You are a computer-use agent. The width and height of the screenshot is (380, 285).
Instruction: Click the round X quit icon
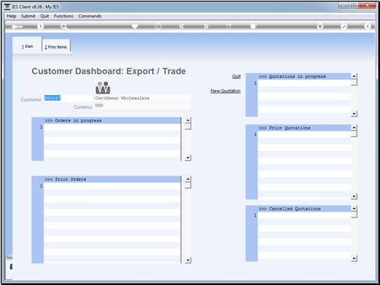(x=367, y=27)
